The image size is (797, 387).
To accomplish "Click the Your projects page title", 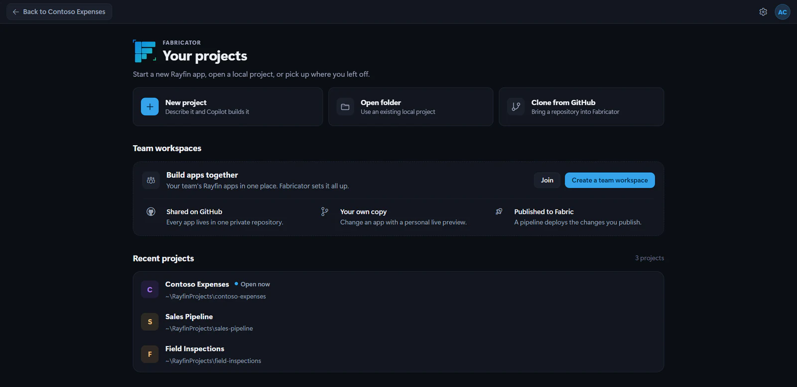I will click(x=205, y=56).
